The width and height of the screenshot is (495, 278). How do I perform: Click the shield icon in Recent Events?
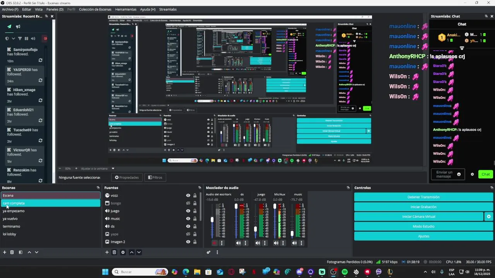[x=7, y=39]
